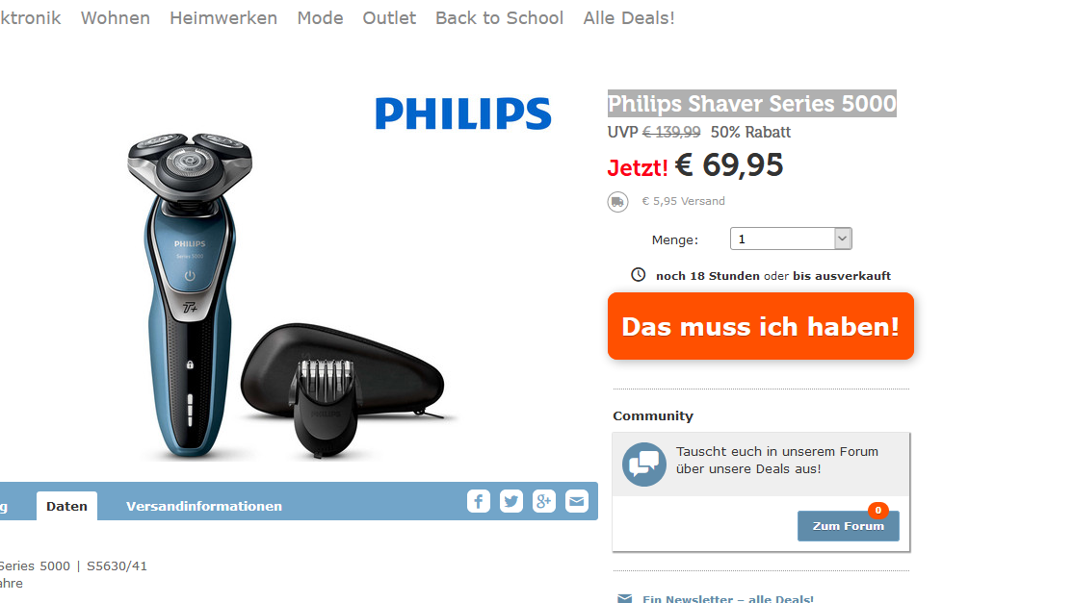Viewport: 1073px width, 603px height.
Task: Click the Das muss ich haben! button
Action: tap(760, 326)
